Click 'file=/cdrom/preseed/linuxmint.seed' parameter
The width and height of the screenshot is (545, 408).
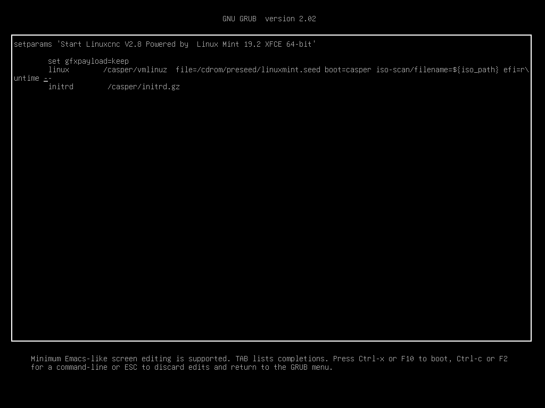[x=248, y=70]
